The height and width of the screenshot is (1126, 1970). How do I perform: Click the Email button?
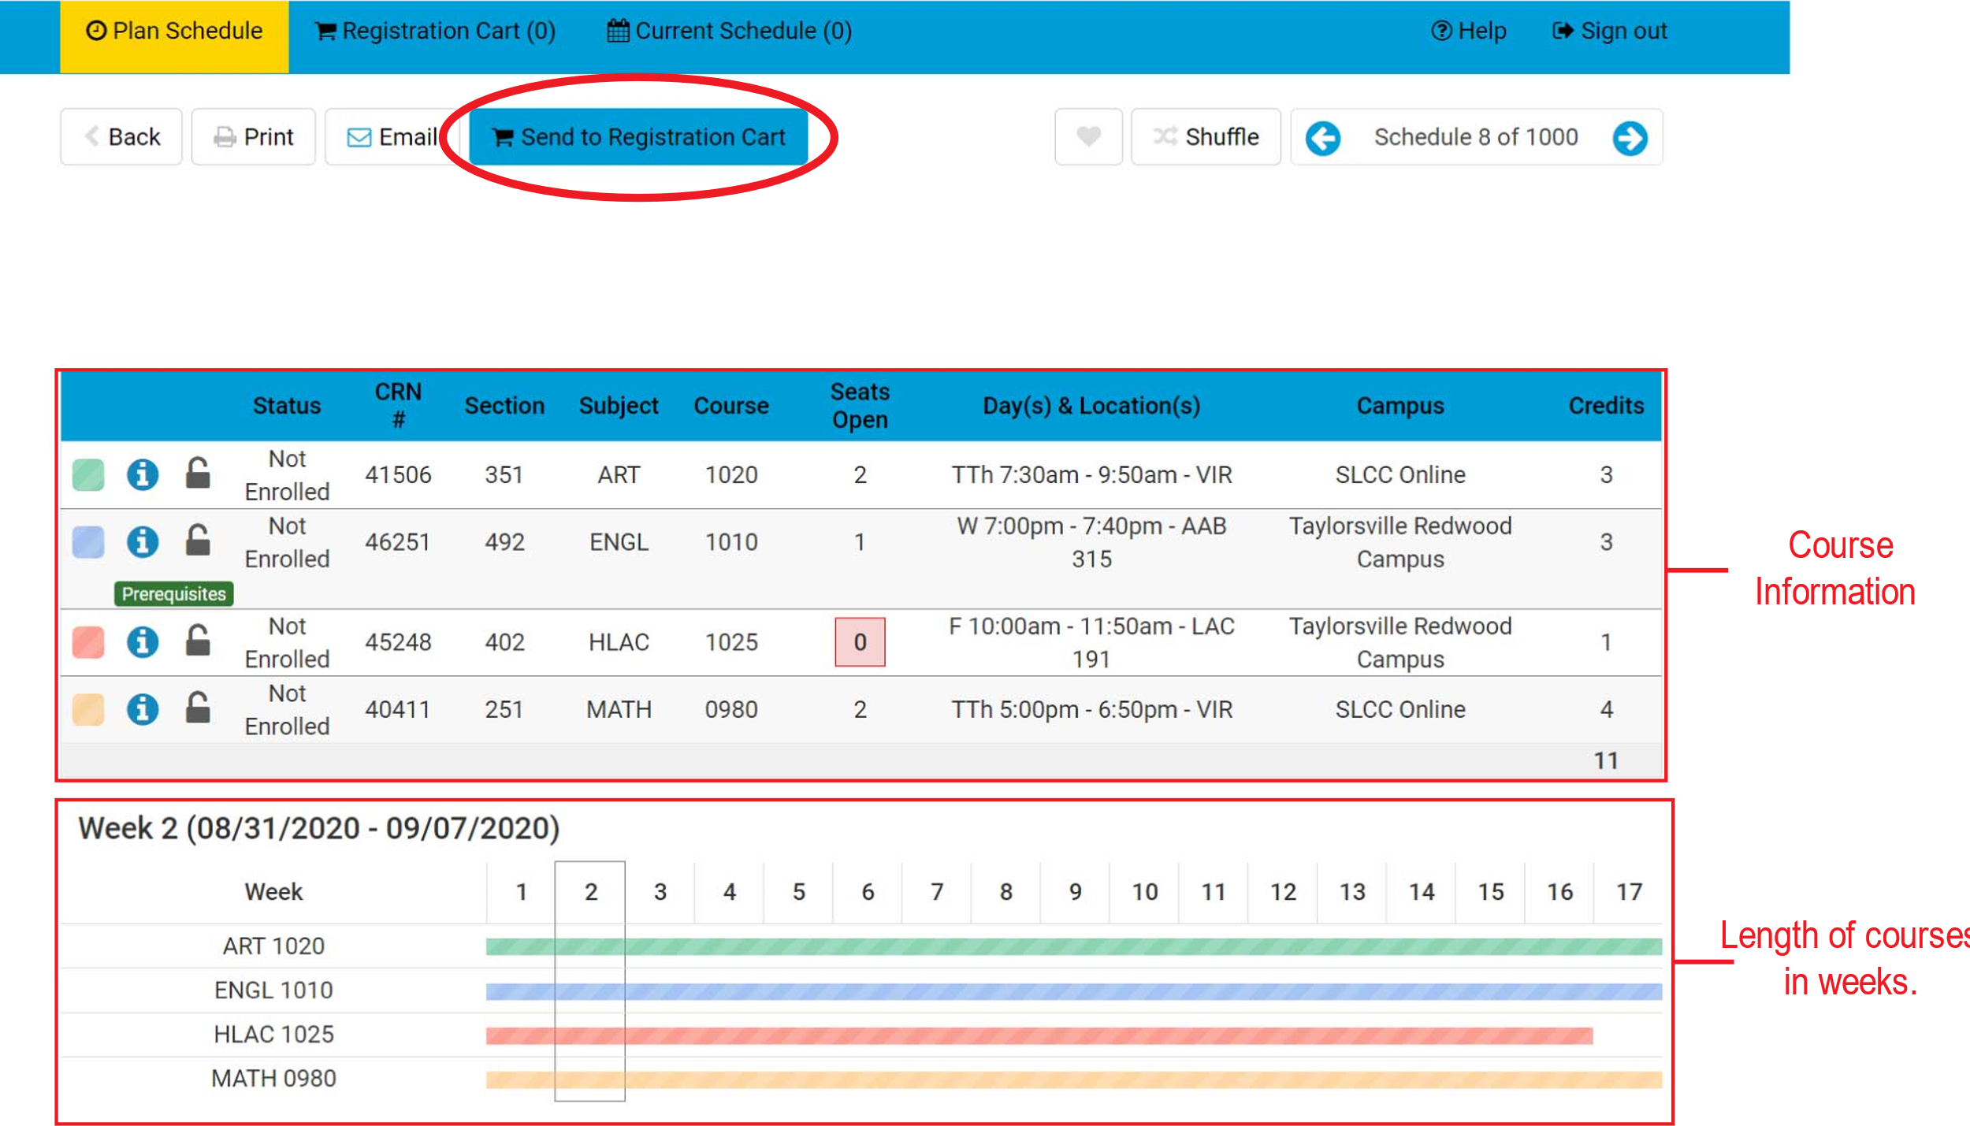tap(392, 137)
